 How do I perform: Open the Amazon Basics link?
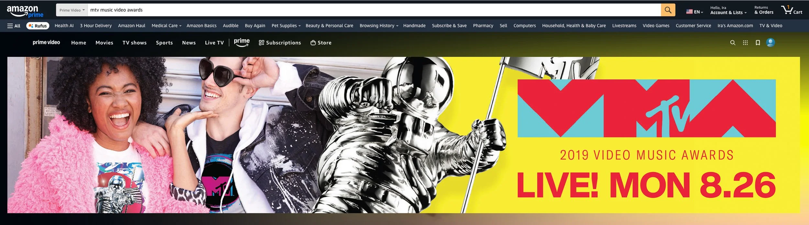[201, 26]
